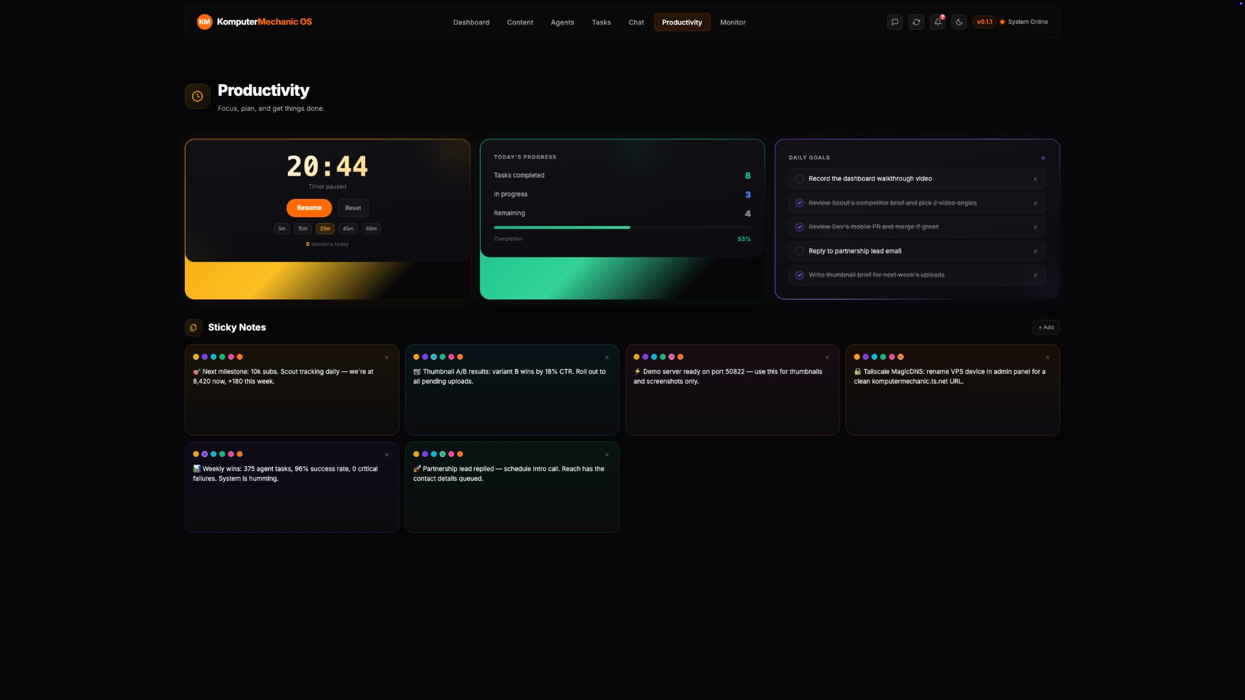
Task: Uncheck 'Review Dev's mobile PR' goal
Action: tap(800, 227)
